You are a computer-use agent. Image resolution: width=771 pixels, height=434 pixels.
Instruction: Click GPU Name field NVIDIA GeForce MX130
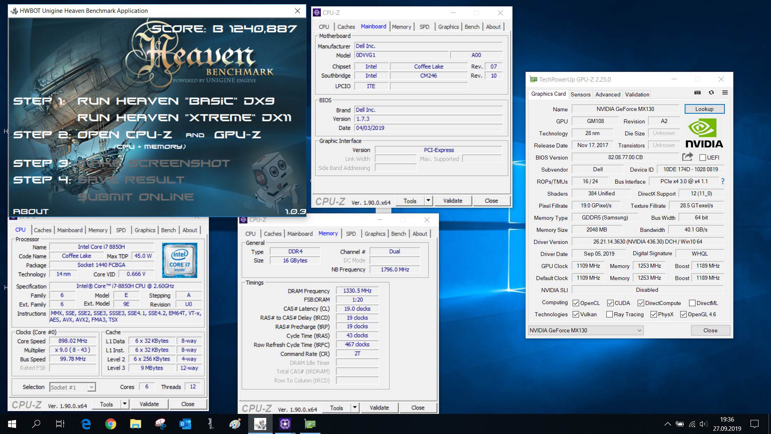tap(625, 109)
